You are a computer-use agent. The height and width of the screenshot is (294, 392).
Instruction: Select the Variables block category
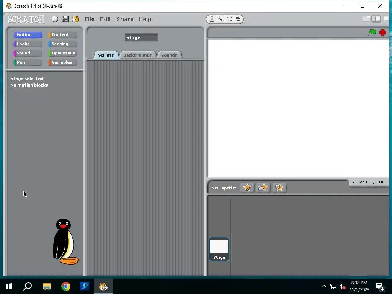pos(63,62)
